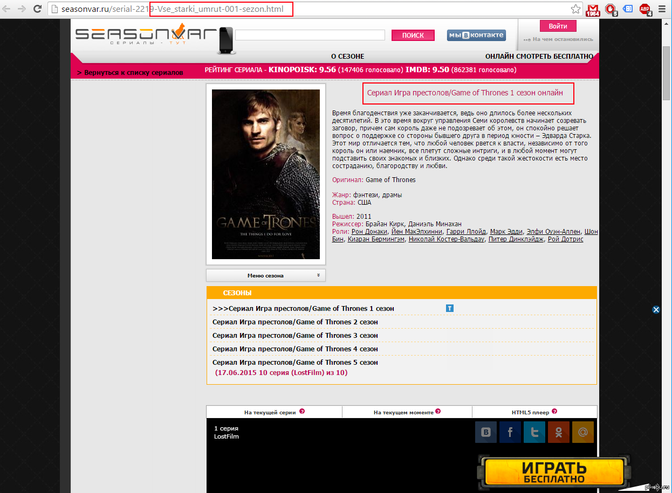Open the Adblock Plus extension icon
The image size is (672, 493).
645,9
